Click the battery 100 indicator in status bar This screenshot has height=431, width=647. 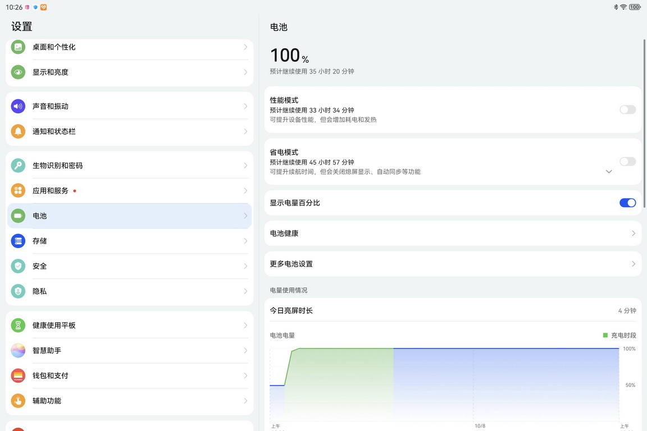[x=635, y=7]
